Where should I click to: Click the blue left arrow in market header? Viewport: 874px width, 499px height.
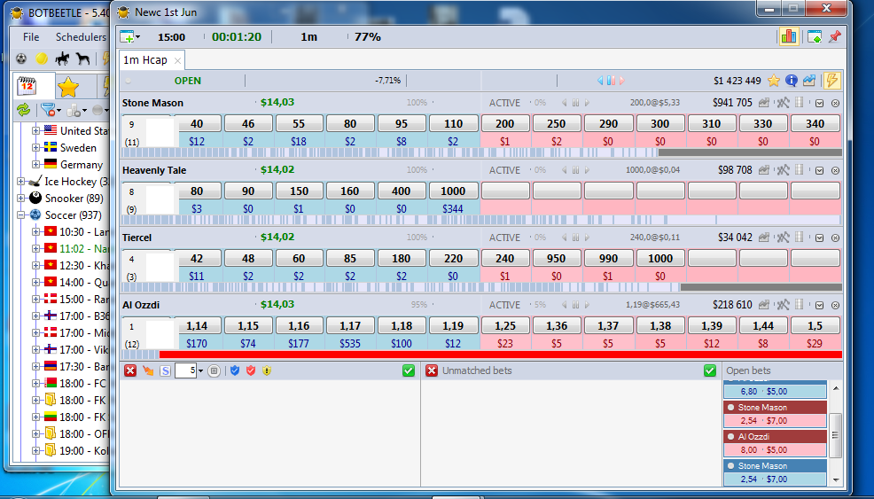point(600,81)
